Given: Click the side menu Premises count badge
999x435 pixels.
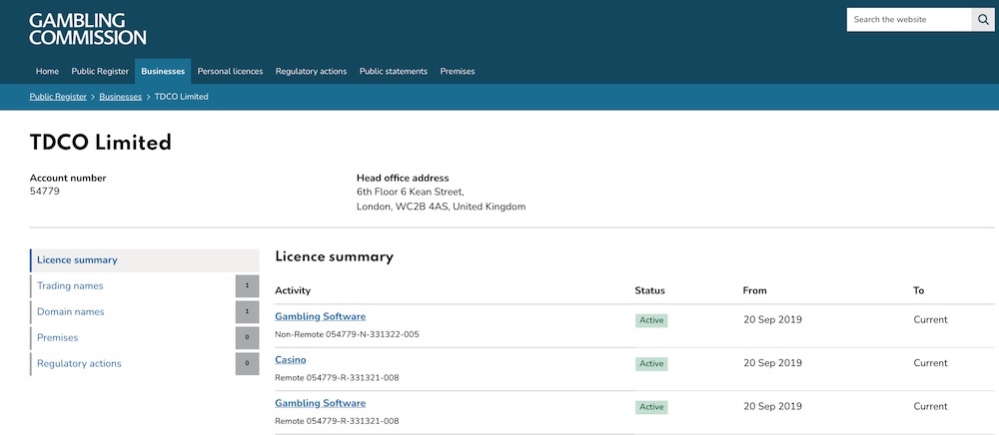Looking at the screenshot, I should (x=247, y=337).
